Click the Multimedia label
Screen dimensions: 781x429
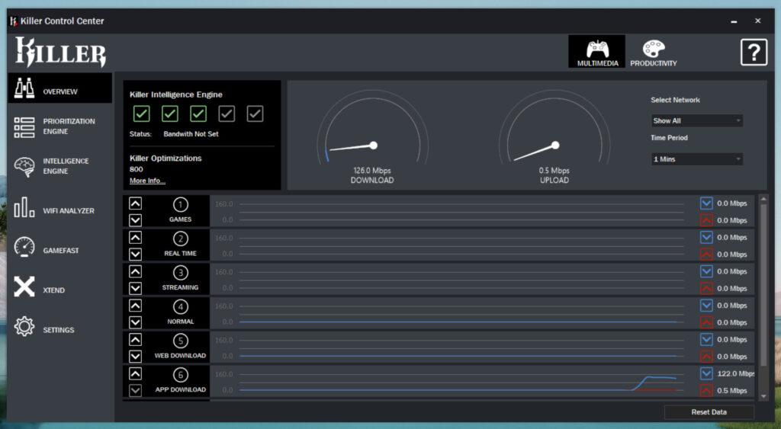[x=597, y=63]
